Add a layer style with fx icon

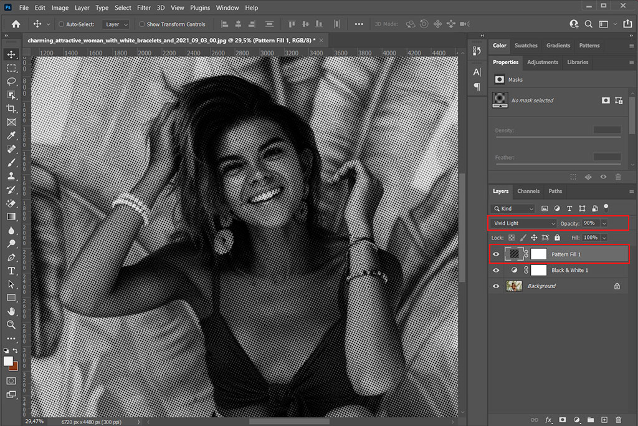[x=548, y=420]
